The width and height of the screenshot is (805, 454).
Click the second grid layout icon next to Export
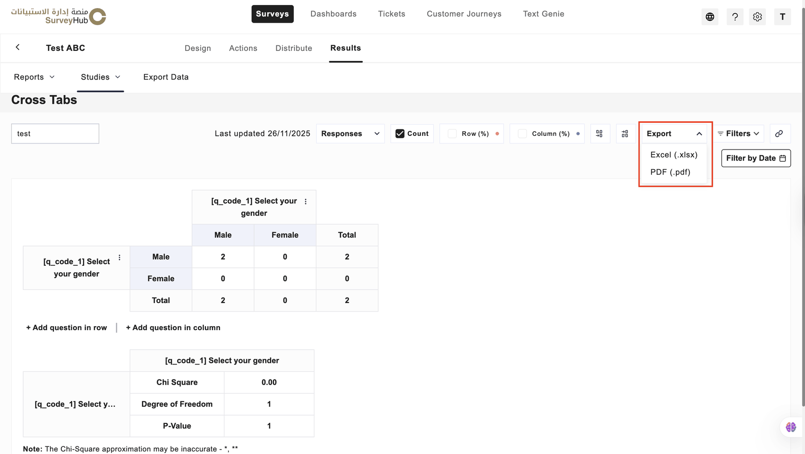[x=625, y=133]
